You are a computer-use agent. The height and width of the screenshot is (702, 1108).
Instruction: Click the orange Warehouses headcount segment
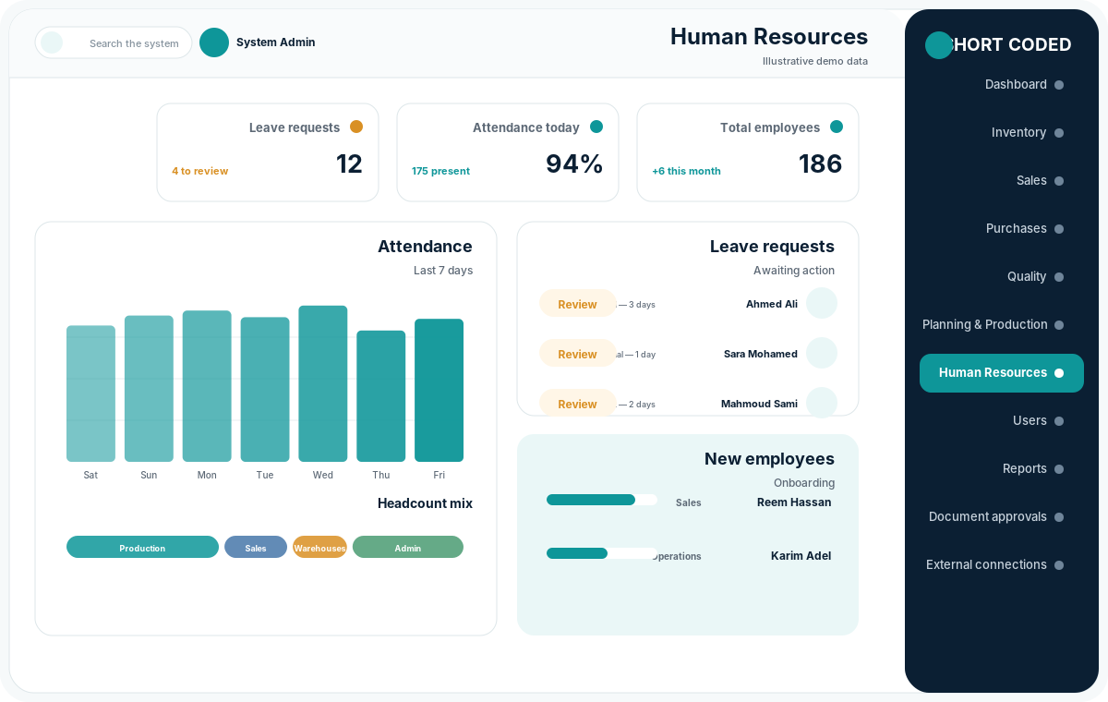pyautogui.click(x=319, y=547)
